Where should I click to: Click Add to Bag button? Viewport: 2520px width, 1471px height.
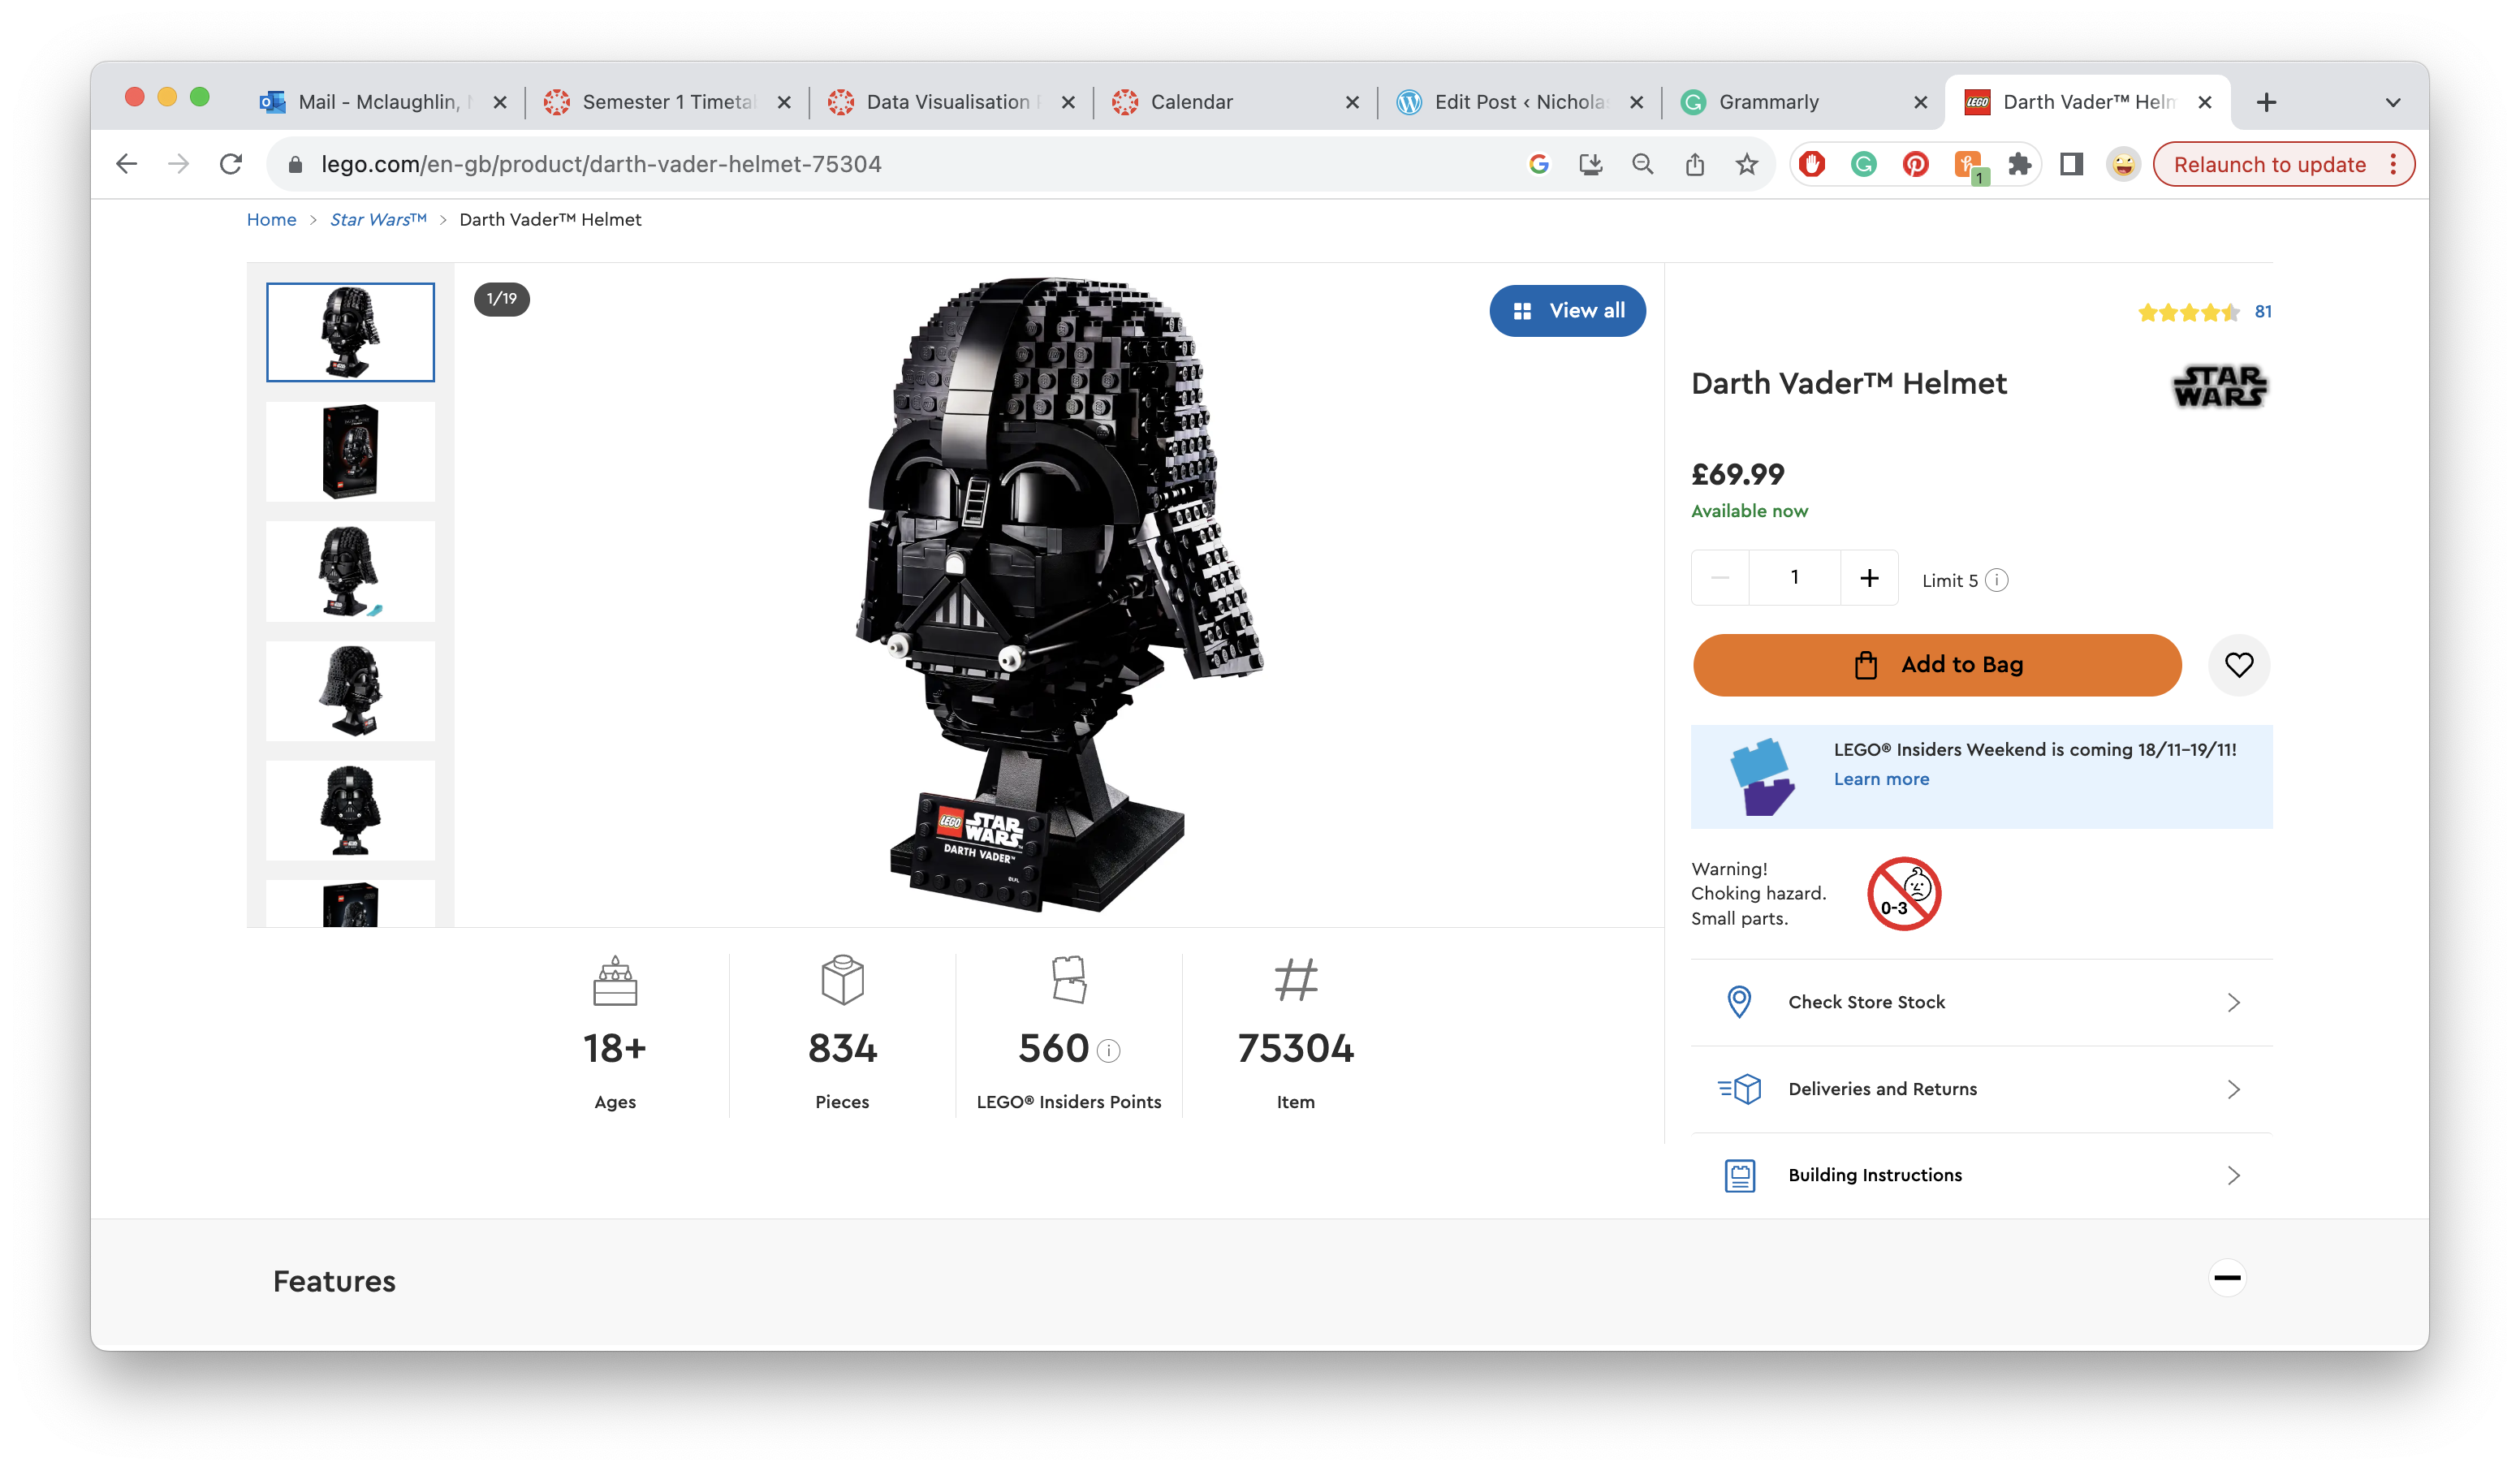click(1936, 665)
